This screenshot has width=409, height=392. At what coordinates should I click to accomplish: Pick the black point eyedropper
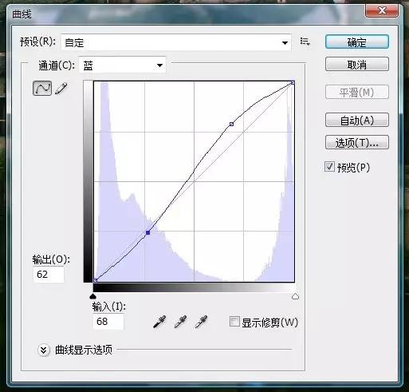[159, 322]
